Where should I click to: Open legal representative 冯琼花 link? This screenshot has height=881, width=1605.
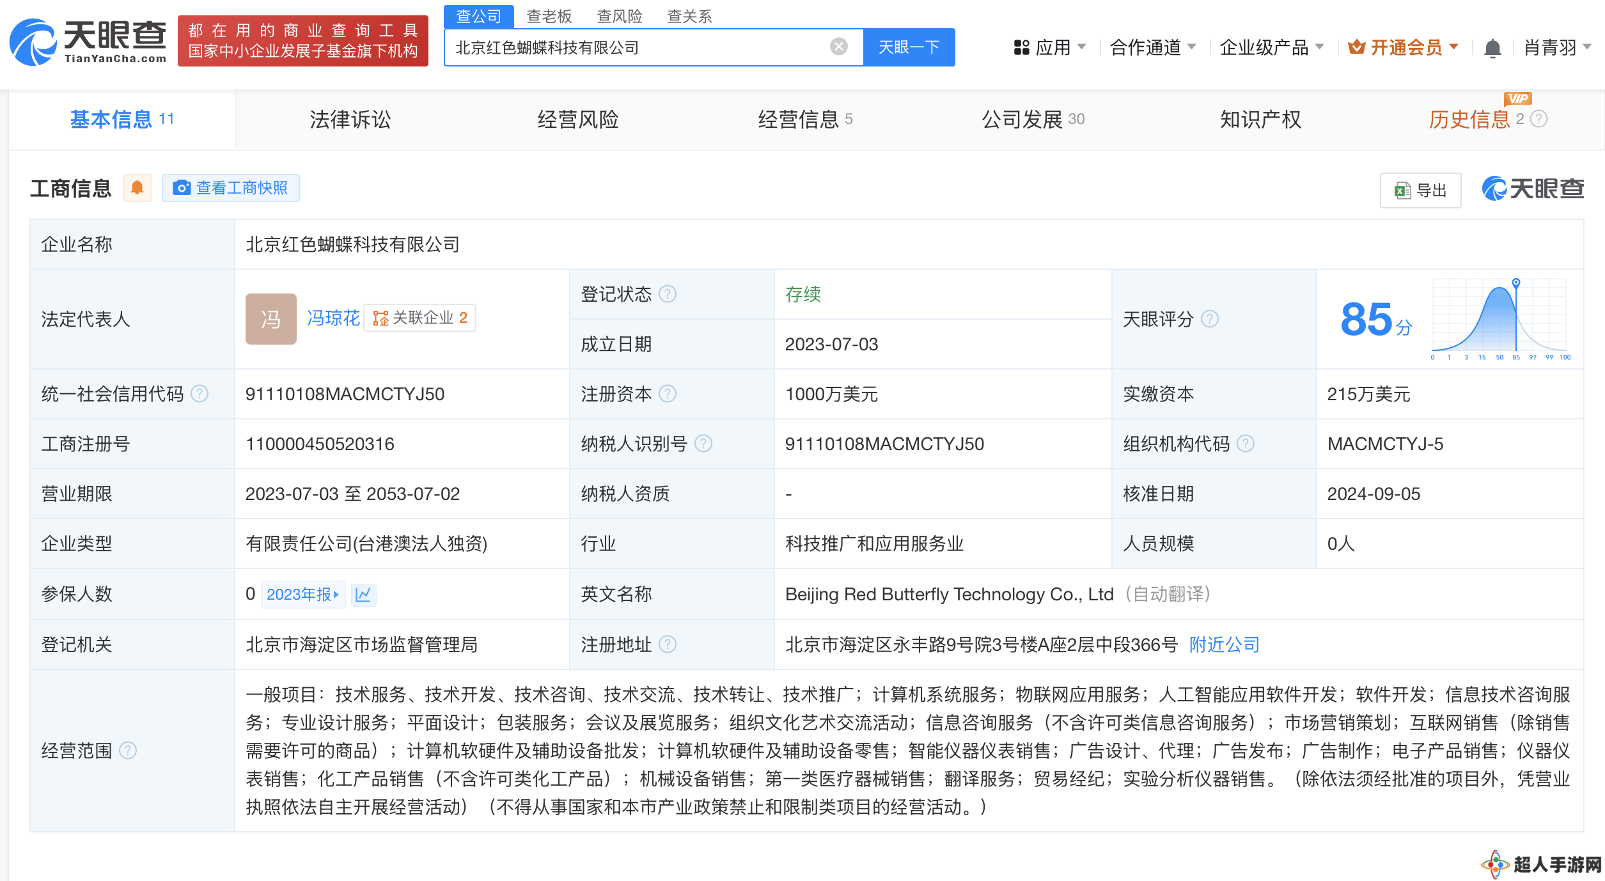tap(333, 318)
